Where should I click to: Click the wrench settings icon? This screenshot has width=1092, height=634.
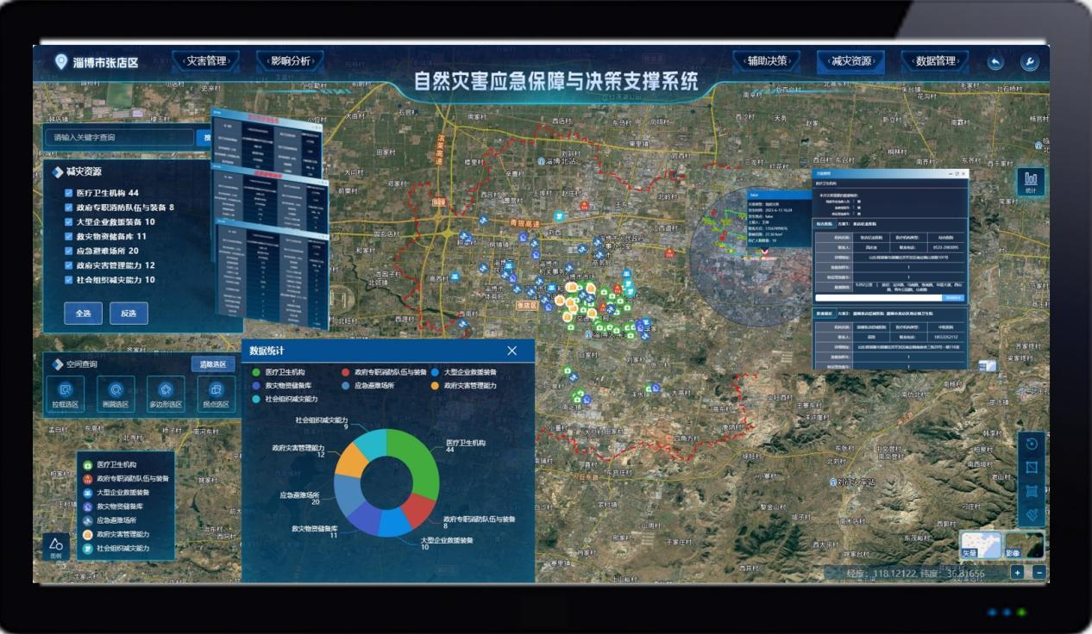[1028, 62]
